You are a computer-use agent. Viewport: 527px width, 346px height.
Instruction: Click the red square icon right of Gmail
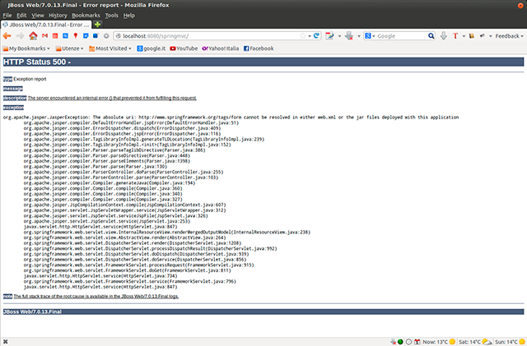(55, 35)
